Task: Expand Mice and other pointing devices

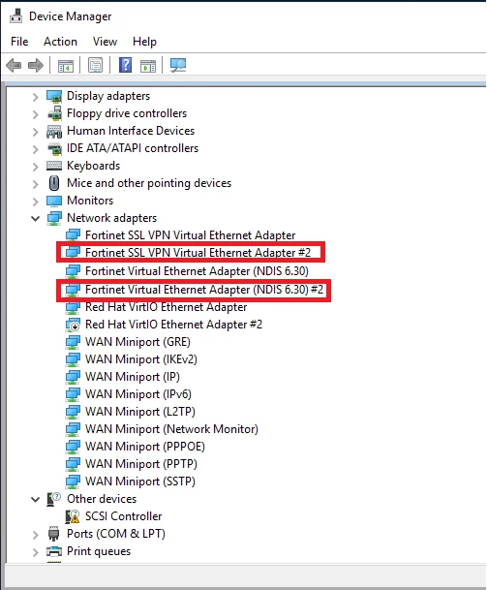Action: click(x=36, y=184)
